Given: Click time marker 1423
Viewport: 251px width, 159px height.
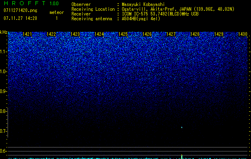Looking at the screenshot, I should [x=75, y=34].
